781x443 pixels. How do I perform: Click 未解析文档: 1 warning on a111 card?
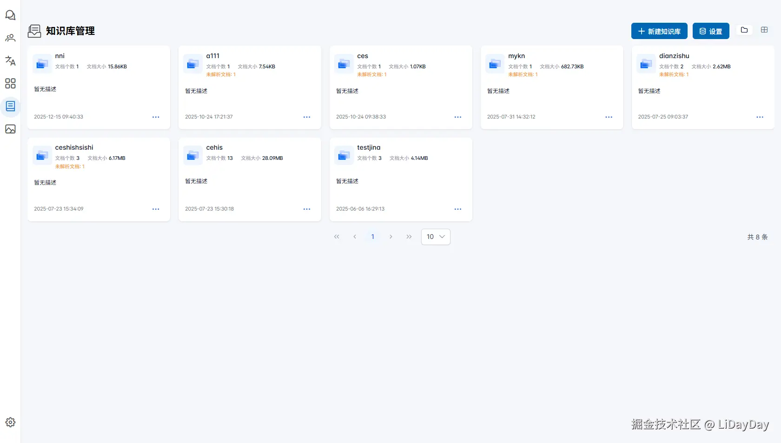[x=221, y=74]
